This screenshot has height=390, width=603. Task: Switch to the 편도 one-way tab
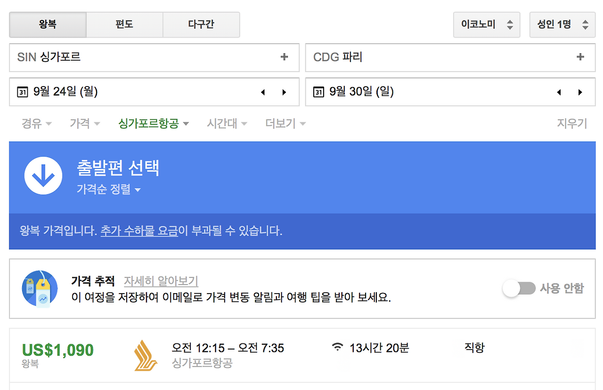tap(124, 24)
